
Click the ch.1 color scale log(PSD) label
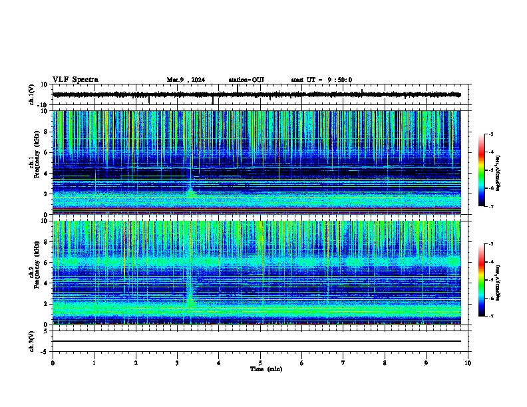[x=498, y=173]
